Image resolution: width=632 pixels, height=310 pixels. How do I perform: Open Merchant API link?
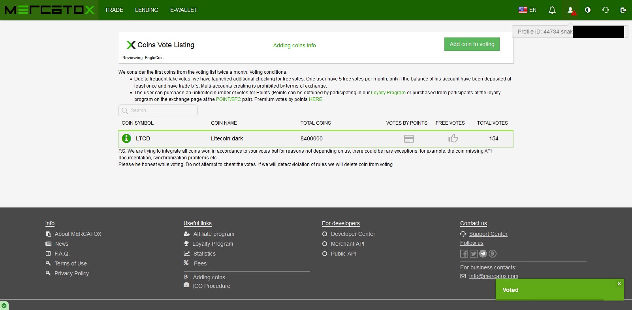[348, 244]
